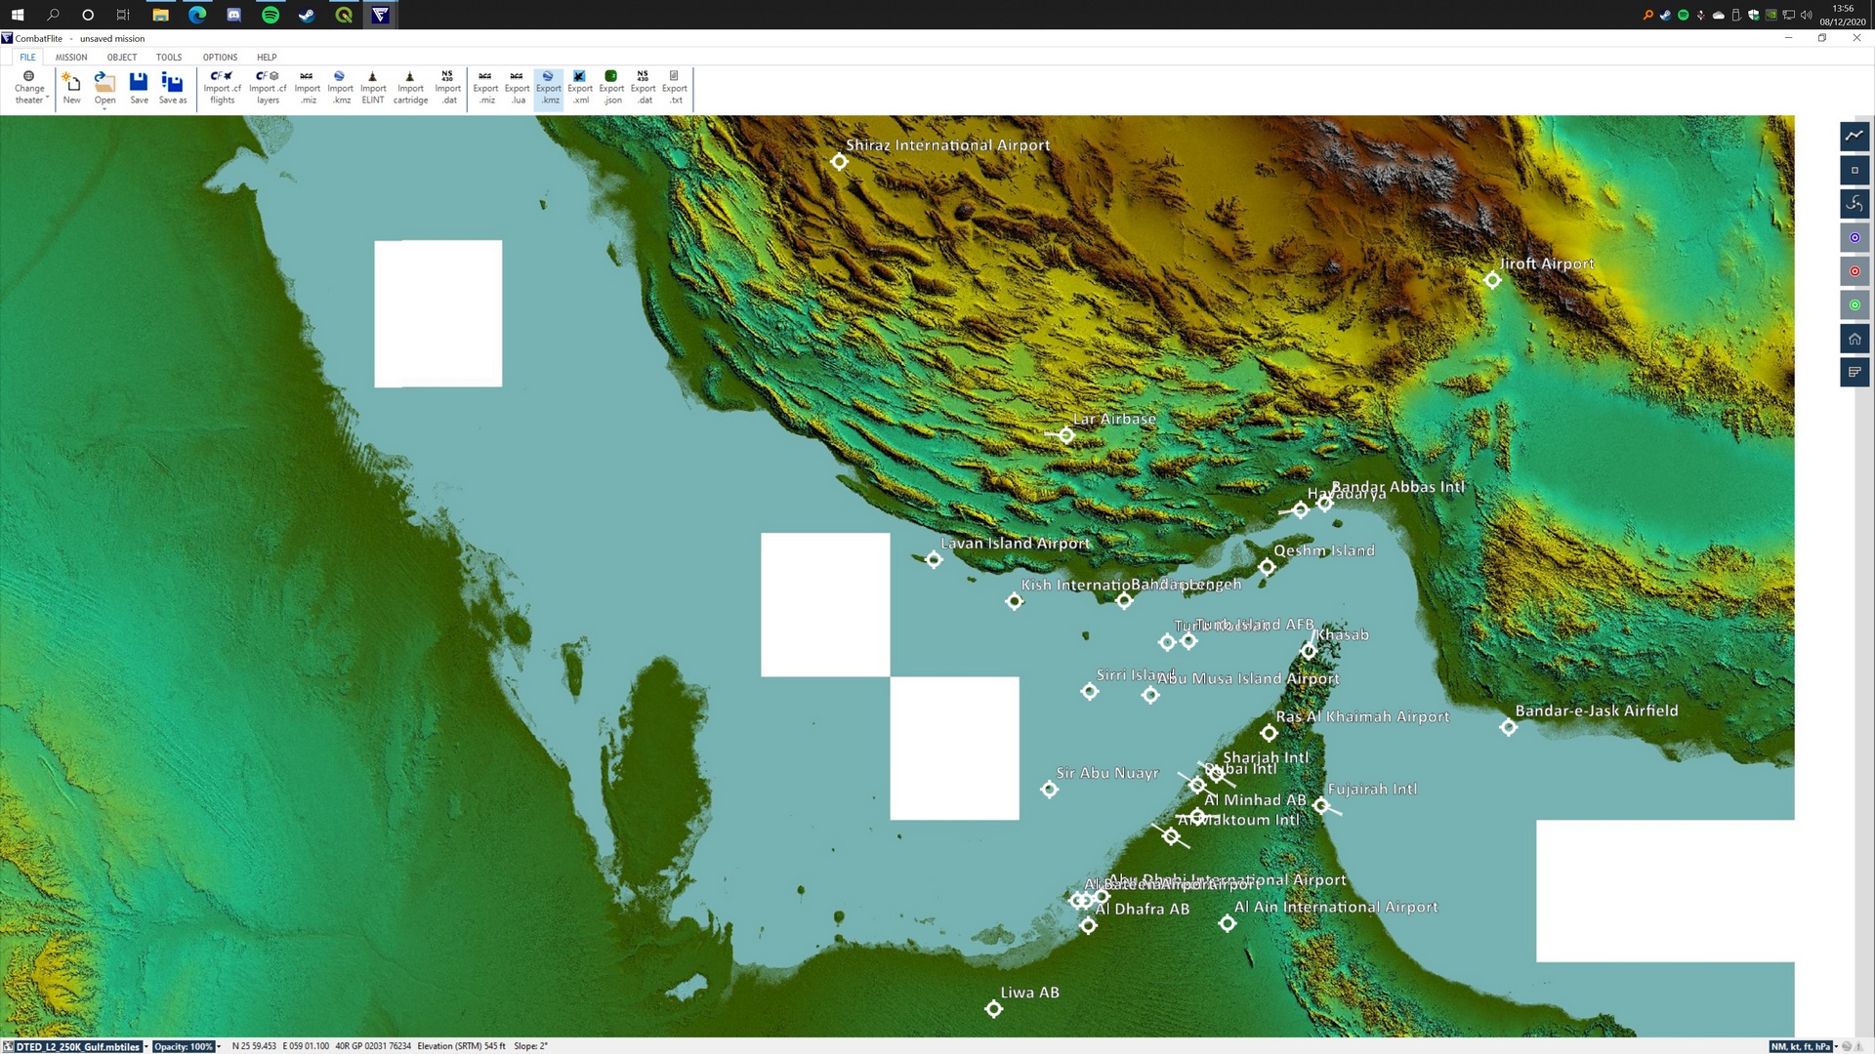Open the Change theater dropdown
This screenshot has width=1875, height=1054.
[x=29, y=87]
